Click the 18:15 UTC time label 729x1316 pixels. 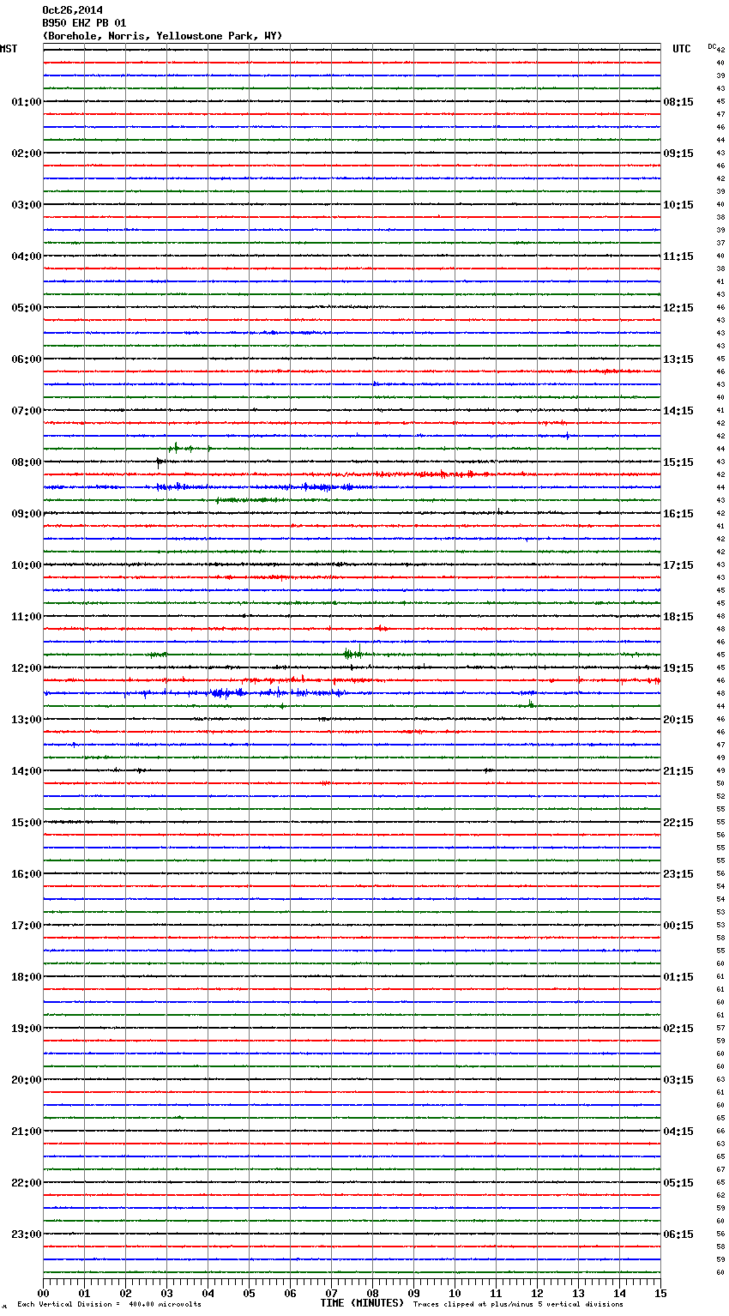click(x=678, y=617)
